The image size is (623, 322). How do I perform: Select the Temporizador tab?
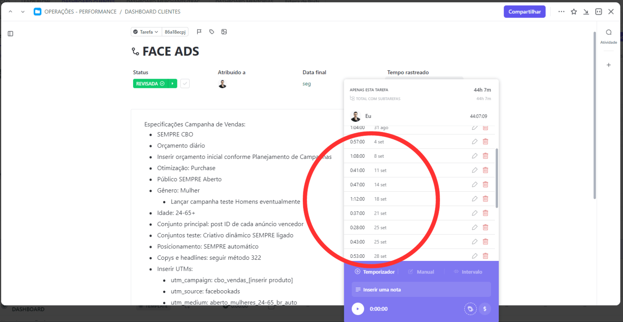click(x=375, y=272)
